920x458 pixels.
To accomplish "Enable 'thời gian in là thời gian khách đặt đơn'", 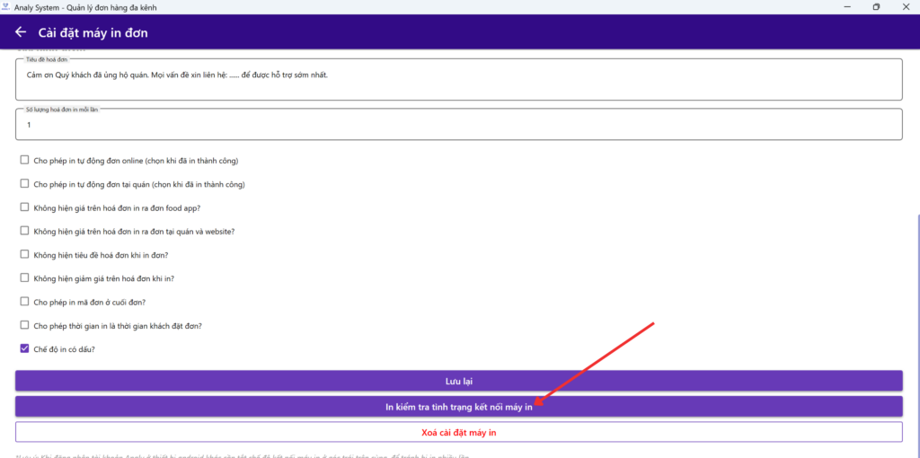I will click(24, 325).
